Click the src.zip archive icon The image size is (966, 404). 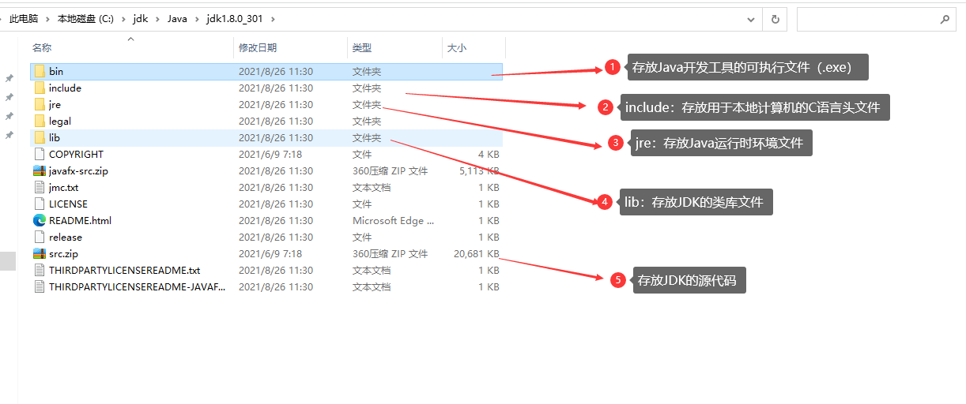(x=40, y=253)
